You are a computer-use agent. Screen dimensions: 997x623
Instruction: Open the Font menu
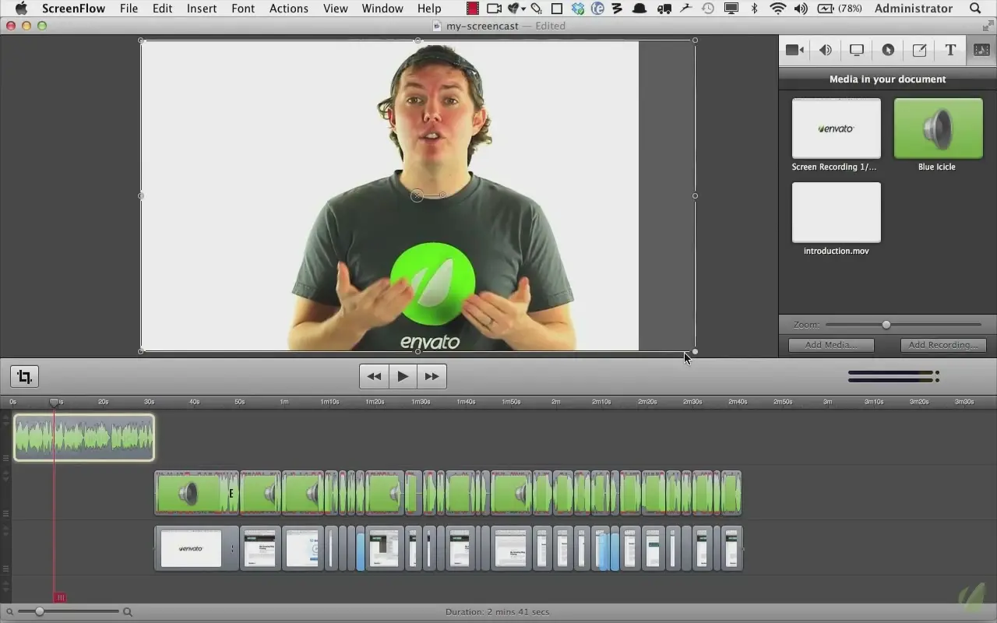[x=243, y=9]
